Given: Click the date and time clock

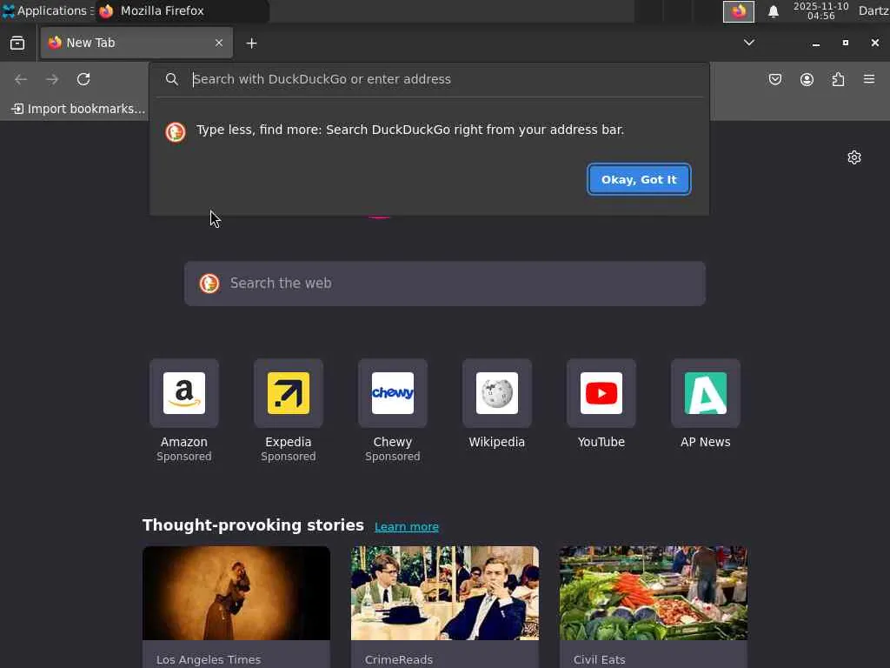Looking at the screenshot, I should (820, 10).
